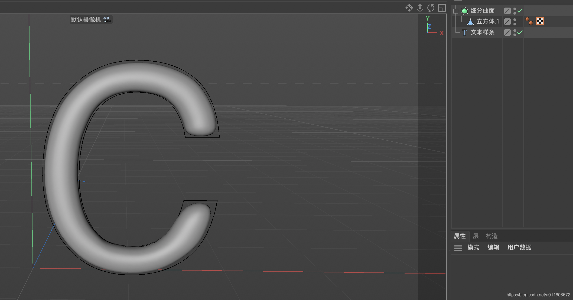Click the layer slot box of 文本样条
This screenshot has width=573, height=300.
[507, 32]
